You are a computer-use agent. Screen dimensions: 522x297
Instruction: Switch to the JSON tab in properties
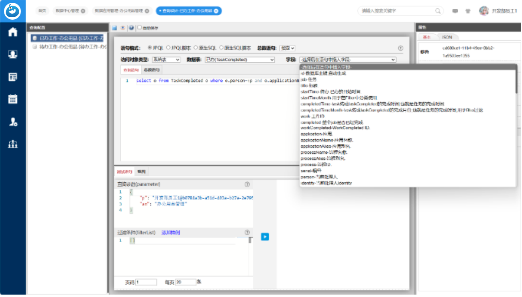tap(447, 37)
